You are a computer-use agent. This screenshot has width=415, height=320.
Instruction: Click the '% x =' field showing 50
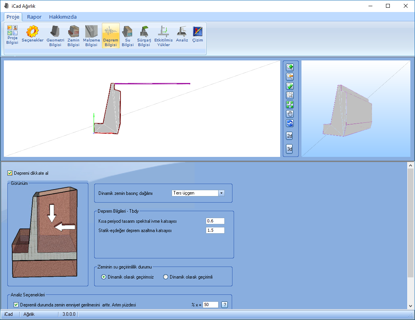coord(211,305)
